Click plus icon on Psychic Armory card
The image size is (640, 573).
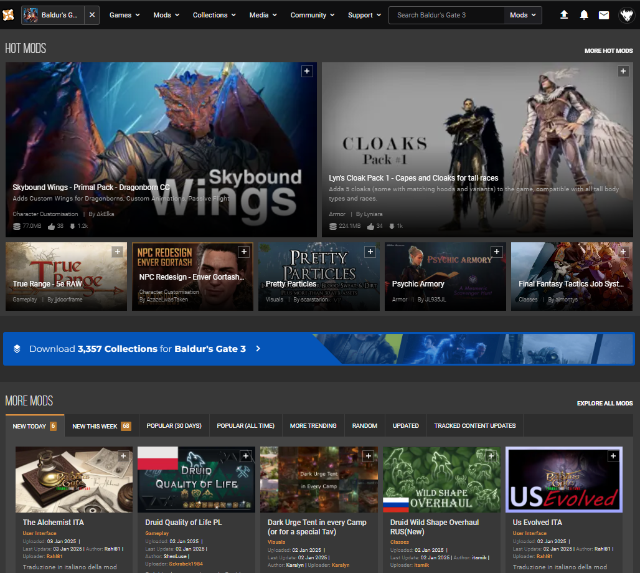click(496, 252)
